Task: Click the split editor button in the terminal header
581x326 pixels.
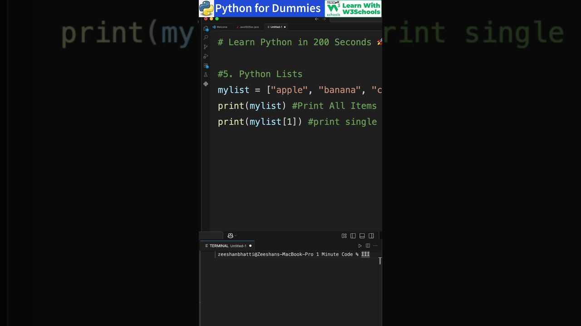Action: tap(368, 246)
